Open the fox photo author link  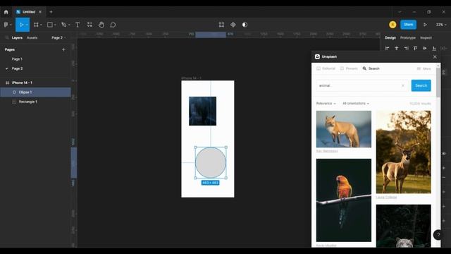327,151
